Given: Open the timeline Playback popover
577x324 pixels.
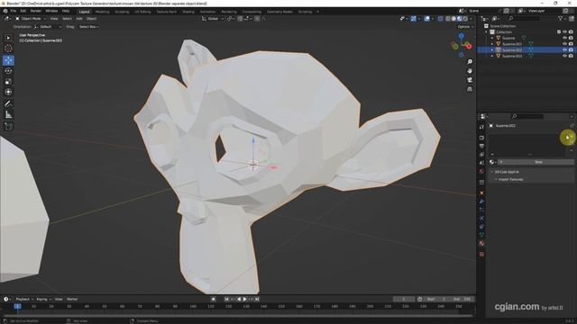Looking at the screenshot, I should (24, 299).
